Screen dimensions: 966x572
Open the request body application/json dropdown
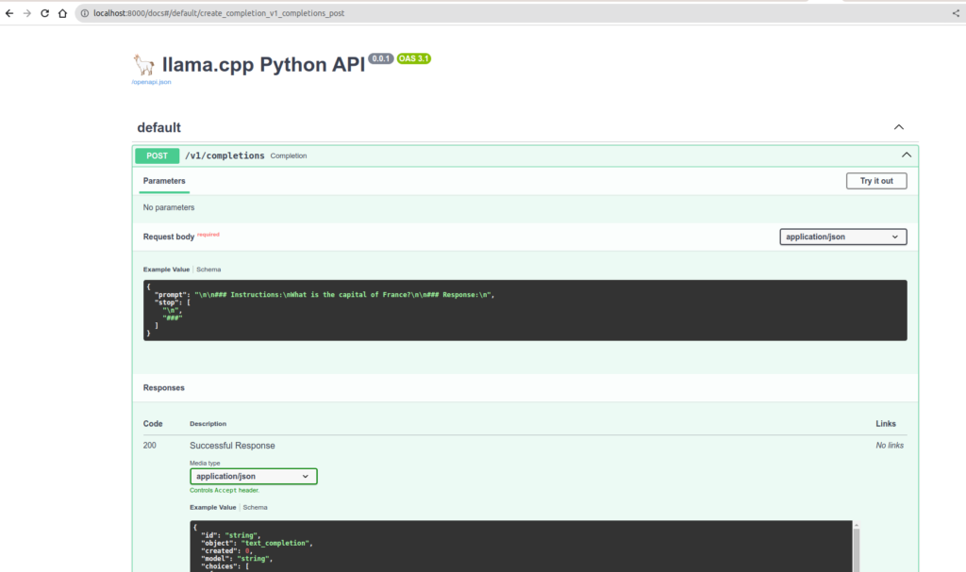click(842, 237)
